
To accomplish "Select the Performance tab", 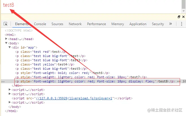I will (x=97, y=24).
